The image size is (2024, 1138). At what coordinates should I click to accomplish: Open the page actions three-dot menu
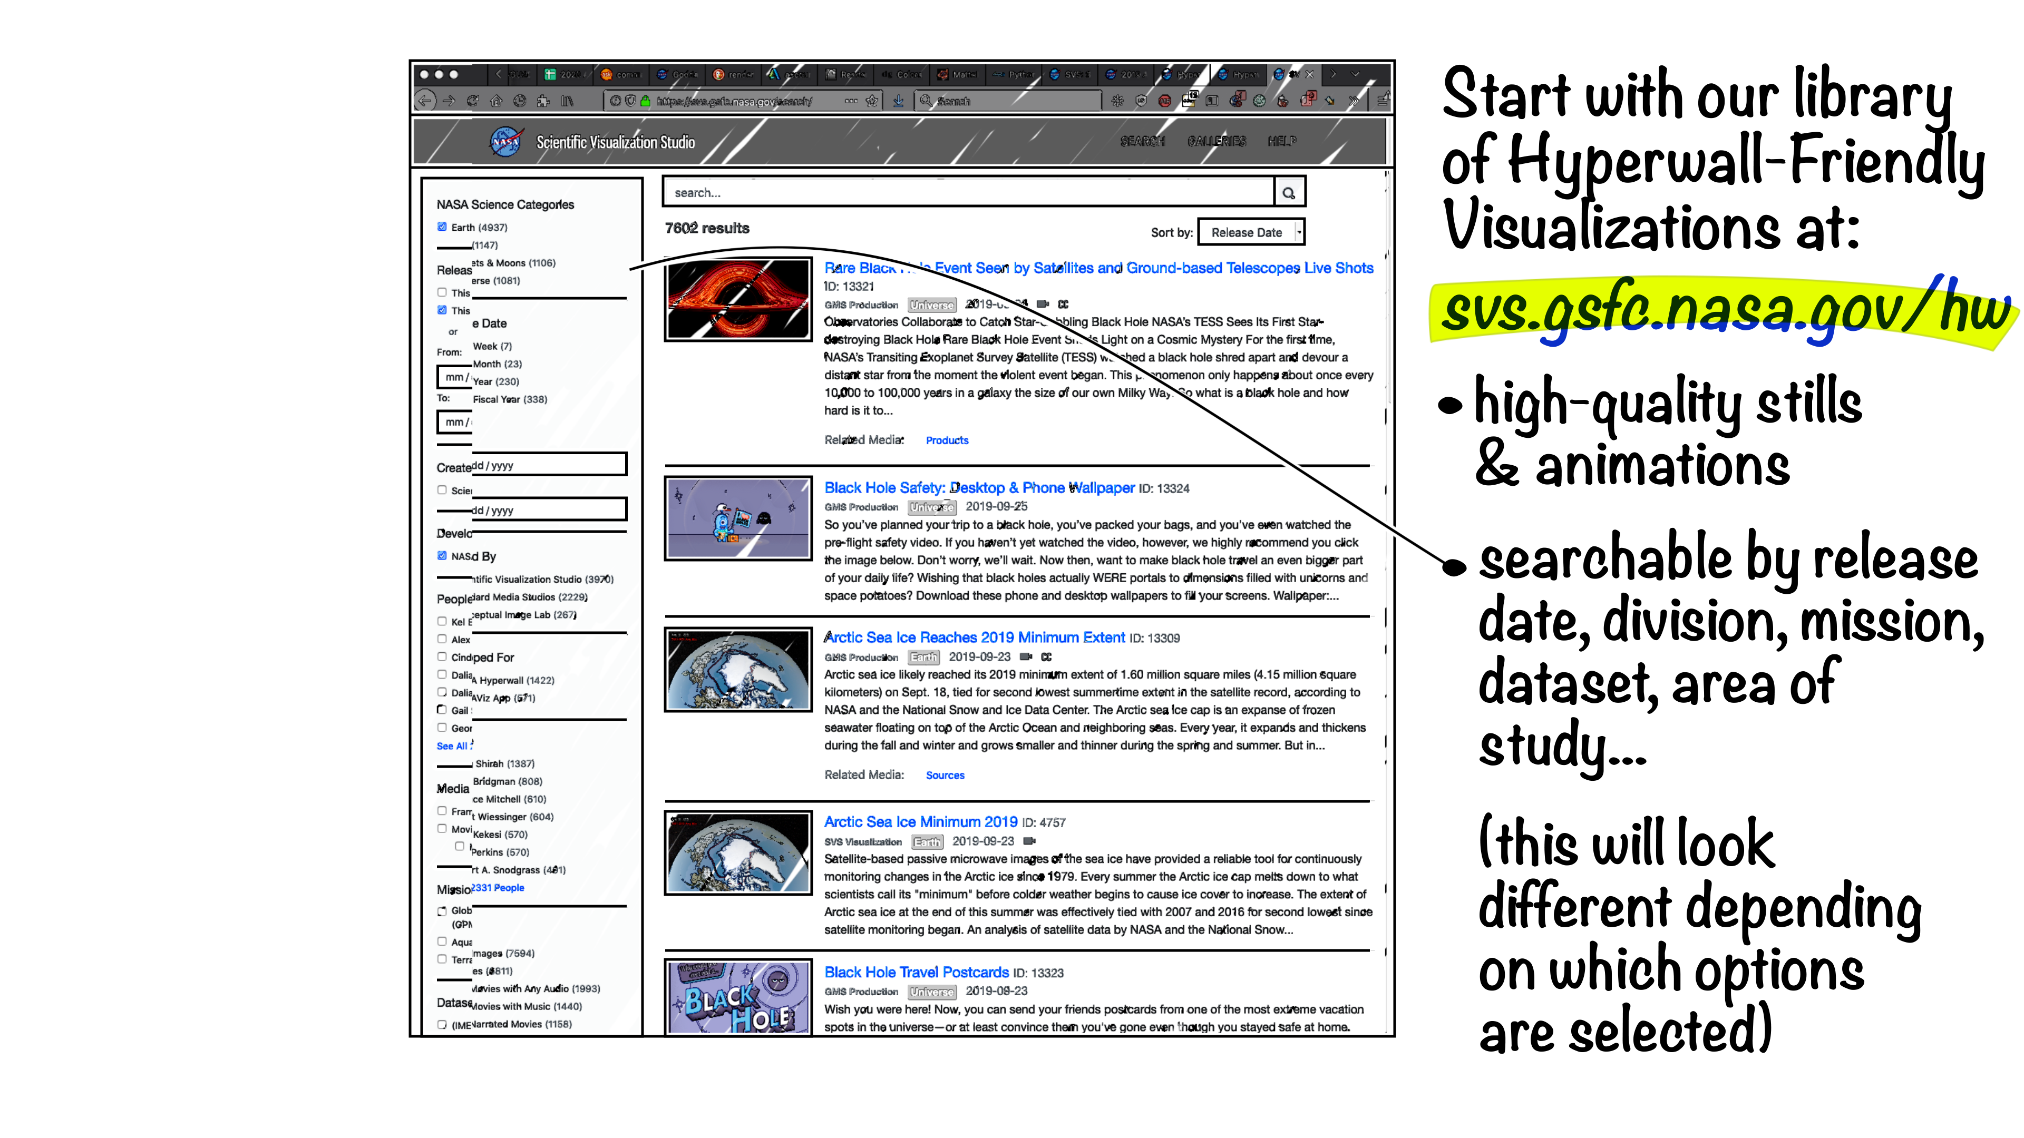point(851,101)
